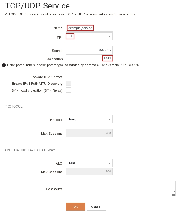Open the Type dropdown arrow
179x212 pixels.
pos(110,36)
